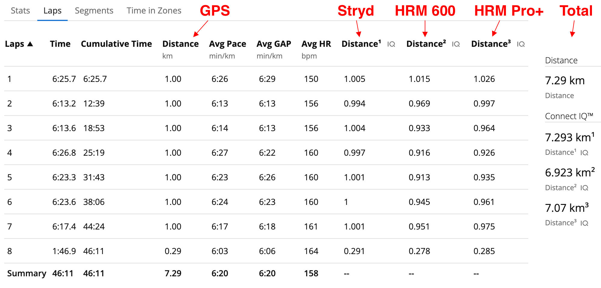Viewport: 601px width, 288px height.
Task: Click cumulative time 38:06
Action: [x=94, y=202]
